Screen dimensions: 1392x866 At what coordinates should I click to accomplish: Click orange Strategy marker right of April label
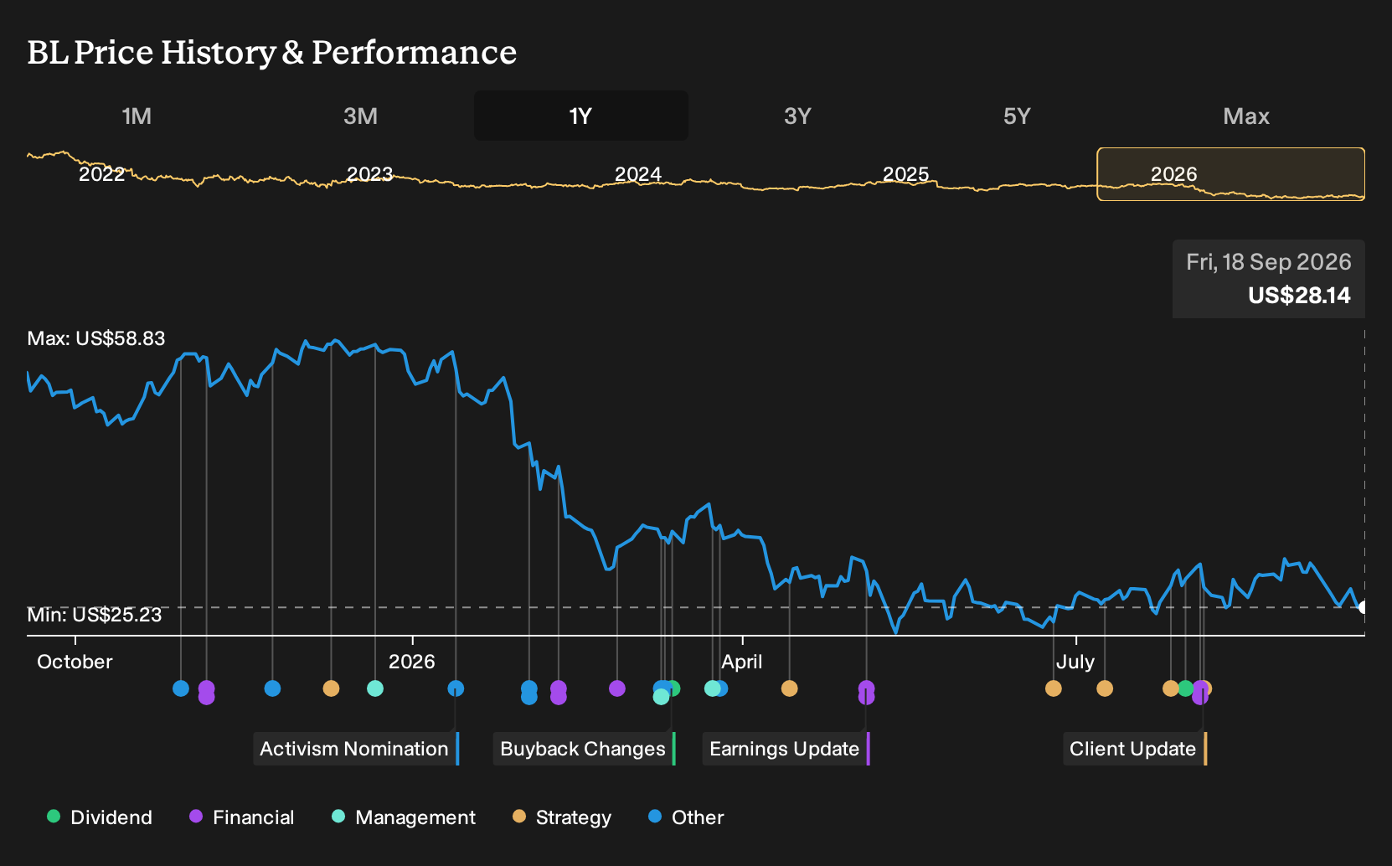(789, 688)
